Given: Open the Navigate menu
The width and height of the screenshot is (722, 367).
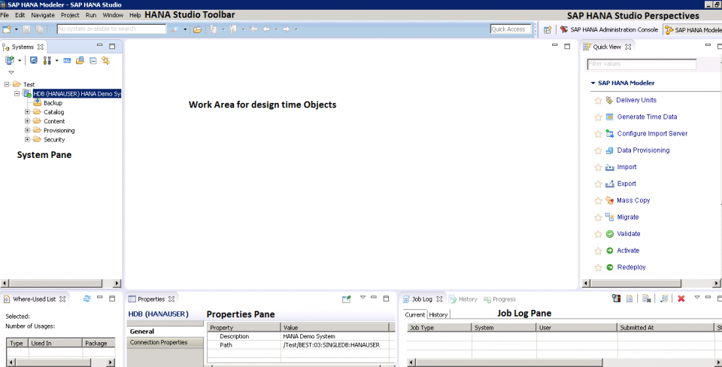Looking at the screenshot, I should pos(43,15).
